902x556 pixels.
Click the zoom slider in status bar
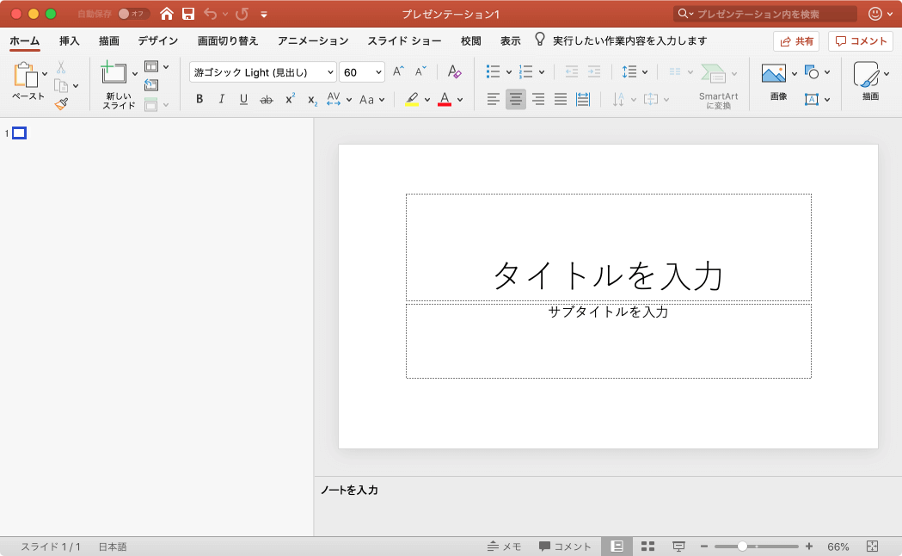pos(742,547)
